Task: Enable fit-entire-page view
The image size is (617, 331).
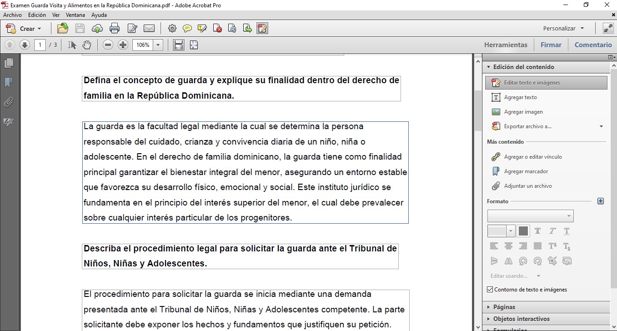Action: coord(194,45)
